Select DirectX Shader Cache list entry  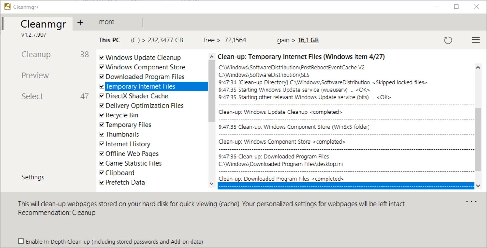[137, 96]
